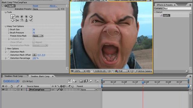Toggle Distortion Mesh stopwatch

tap(9, 52)
